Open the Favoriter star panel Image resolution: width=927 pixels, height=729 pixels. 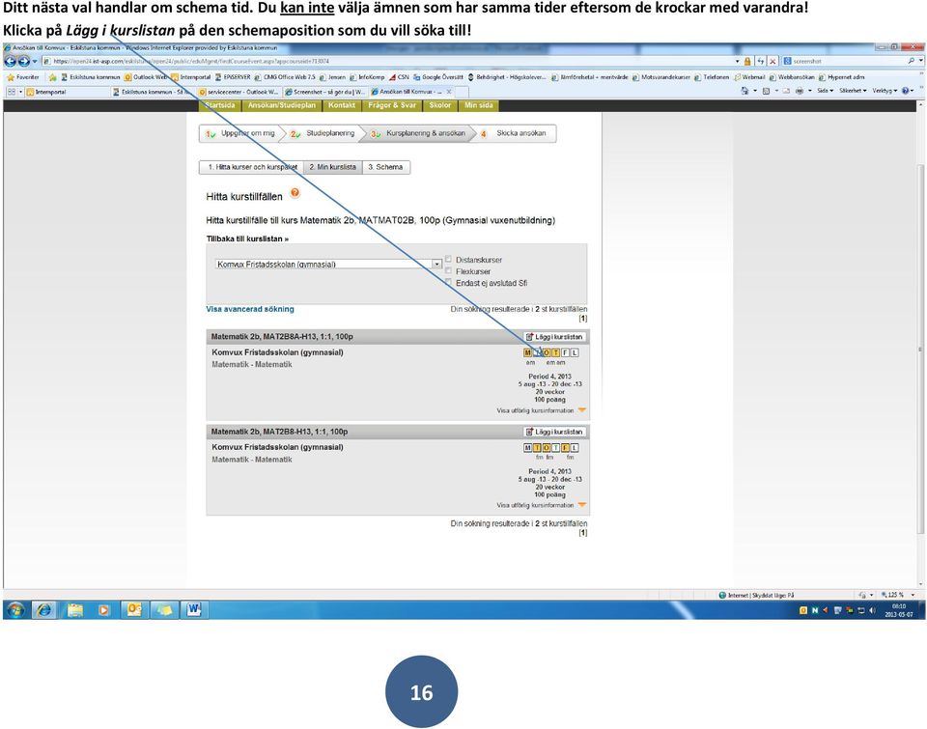pos(23,77)
